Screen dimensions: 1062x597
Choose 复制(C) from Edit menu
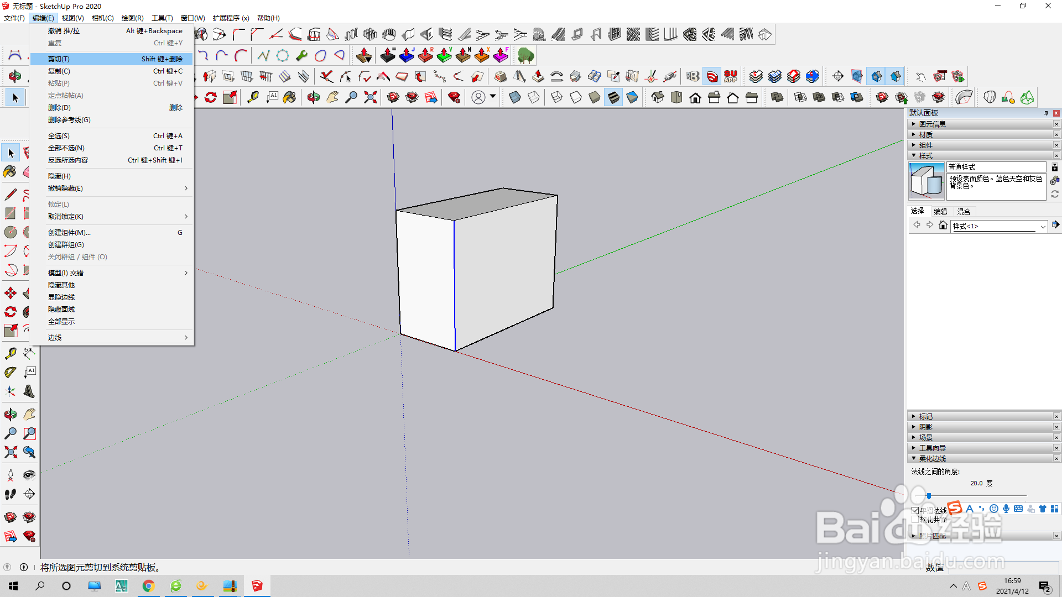[x=59, y=71]
